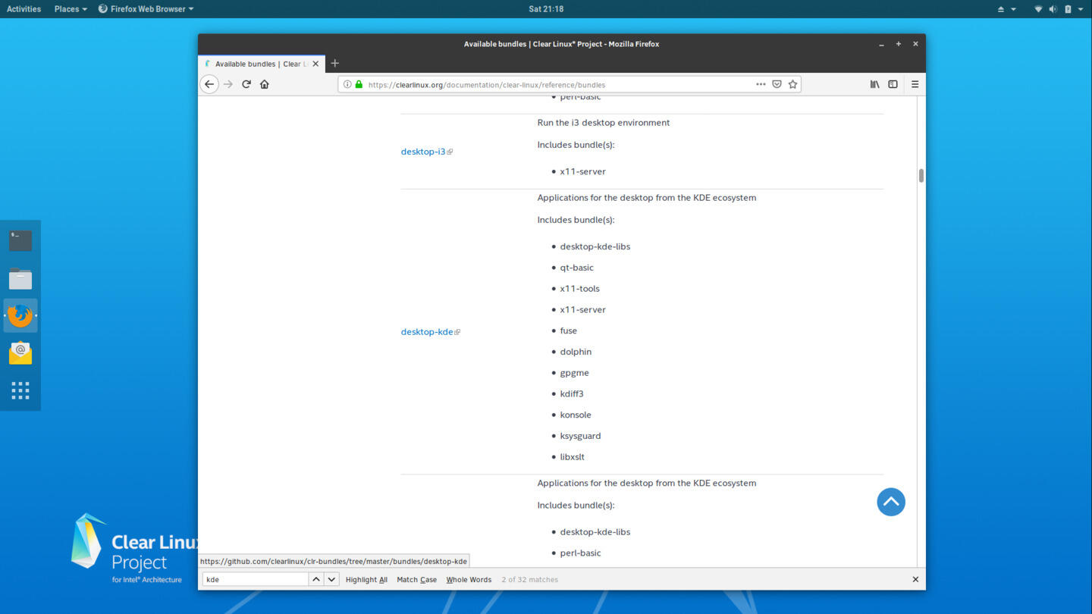Image resolution: width=1092 pixels, height=614 pixels.
Task: Click the scroll-to-top circle button
Action: coord(891,502)
